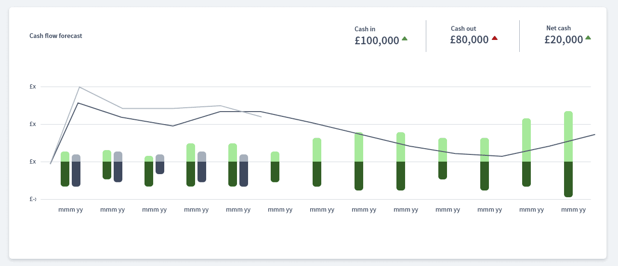Click the last month's dark green negative bar
Image resolution: width=618 pixels, height=266 pixels.
click(x=568, y=179)
